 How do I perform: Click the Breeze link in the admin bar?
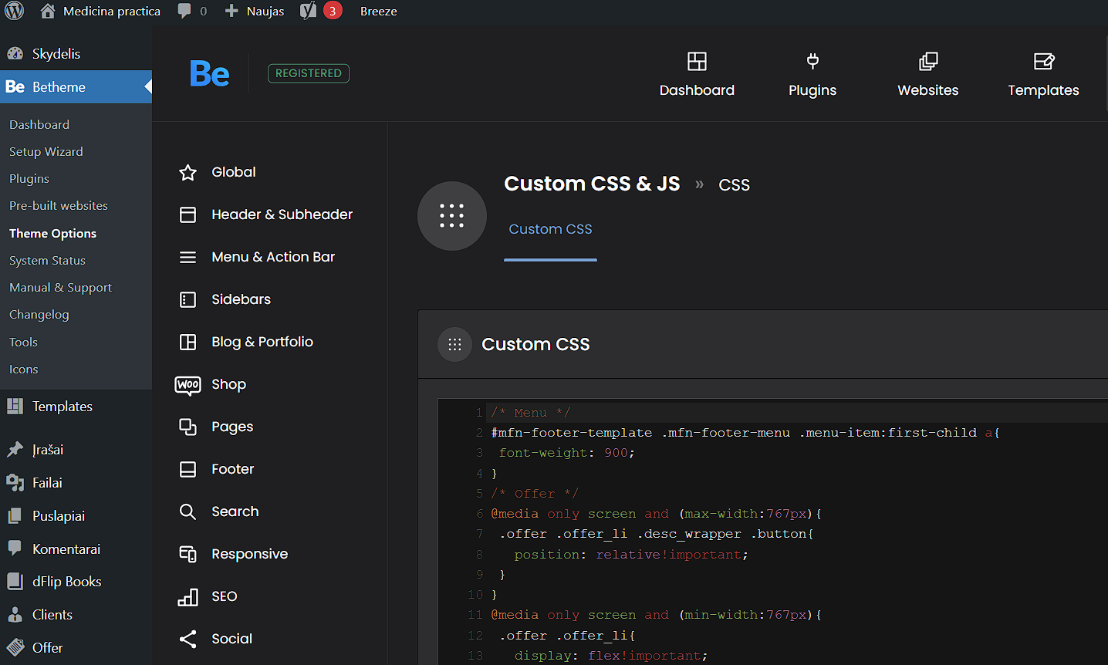click(379, 11)
